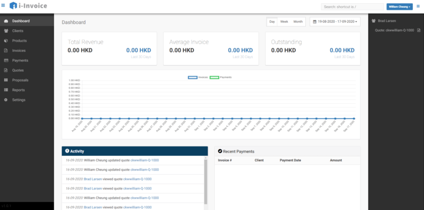Image resolution: width=424 pixels, height=210 pixels.
Task: Click the Products cube icon in sidebar
Action: (6, 41)
